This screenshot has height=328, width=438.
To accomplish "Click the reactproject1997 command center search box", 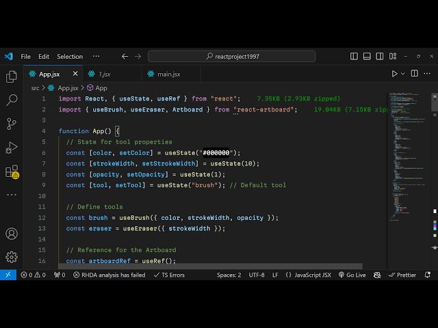I will pyautogui.click(x=231, y=57).
